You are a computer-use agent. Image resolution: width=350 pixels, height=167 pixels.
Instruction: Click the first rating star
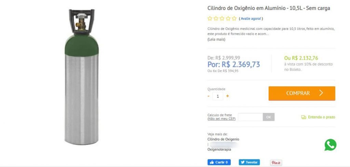(x=210, y=18)
